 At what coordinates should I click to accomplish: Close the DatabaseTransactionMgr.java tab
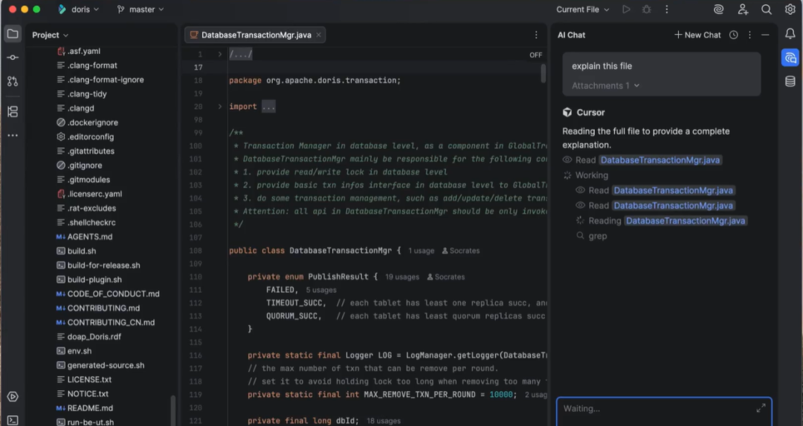click(318, 35)
